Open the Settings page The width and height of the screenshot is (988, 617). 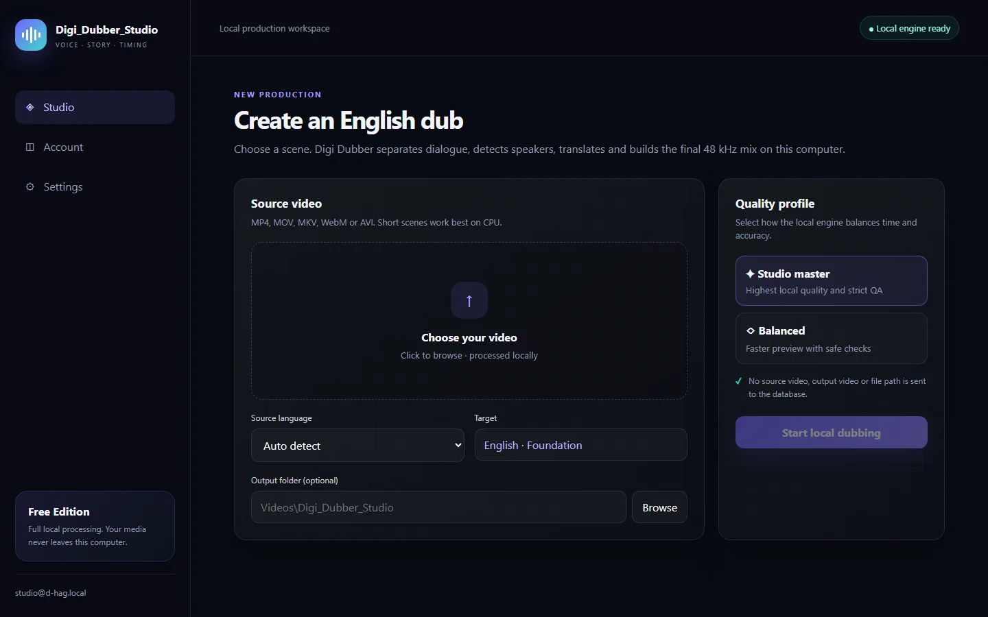click(95, 186)
